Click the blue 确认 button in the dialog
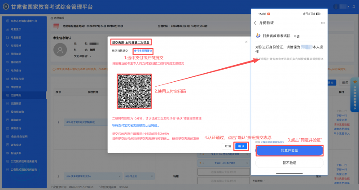359x190 pixels. [x=241, y=146]
